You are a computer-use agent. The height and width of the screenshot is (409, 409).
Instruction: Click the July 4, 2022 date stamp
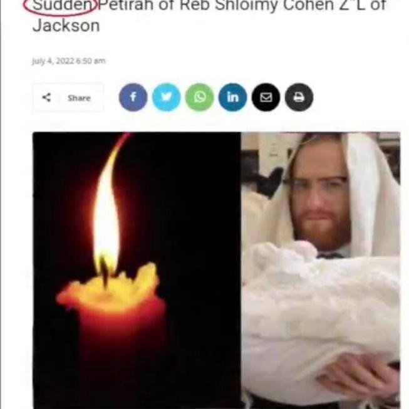tap(53, 61)
